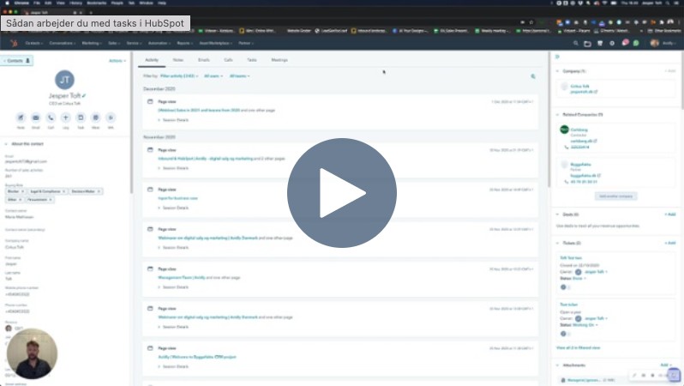This screenshot has width=684, height=386.
Task: Click Add another company button
Action: [616, 196]
